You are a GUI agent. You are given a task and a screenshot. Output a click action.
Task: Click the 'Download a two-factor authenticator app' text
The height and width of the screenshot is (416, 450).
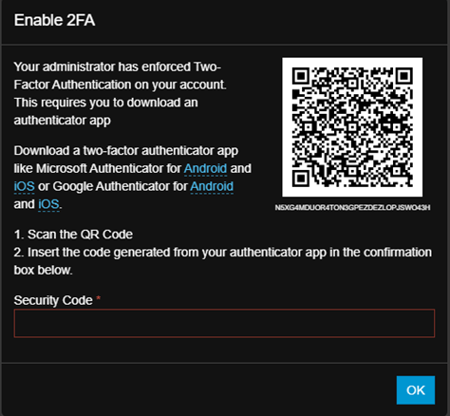(126, 151)
